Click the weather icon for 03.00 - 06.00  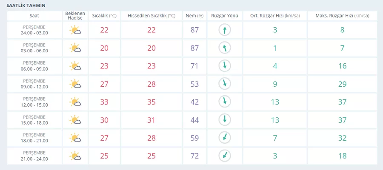(75, 48)
